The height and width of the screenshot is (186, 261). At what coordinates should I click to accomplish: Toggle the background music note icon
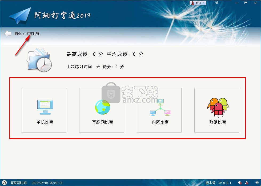click(x=247, y=183)
